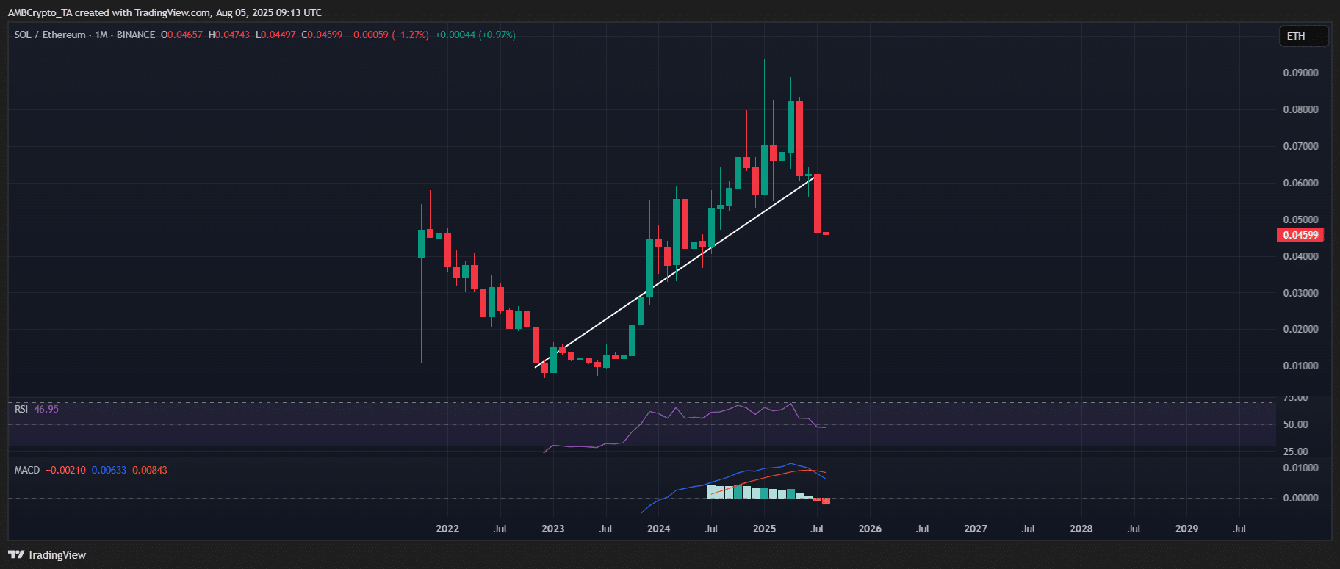Viewport: 1340px width, 569px height.
Task: Click the green +0.00044 (+0.97%) value
Action: coord(475,35)
